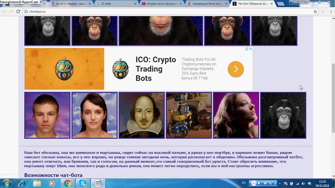Viewport: 335px width, 188px height.
Task: Open the ICO: Crypto Trading Bots headline
Action: 156,69
